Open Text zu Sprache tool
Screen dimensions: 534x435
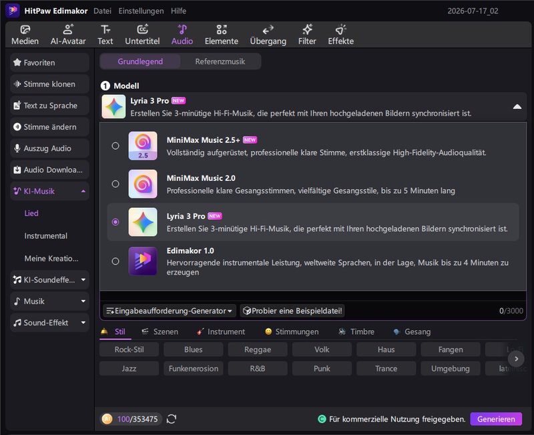(x=49, y=106)
